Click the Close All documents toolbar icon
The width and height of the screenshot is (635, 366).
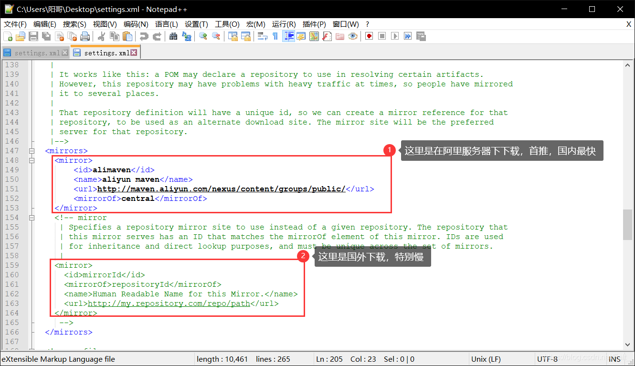pos(72,36)
